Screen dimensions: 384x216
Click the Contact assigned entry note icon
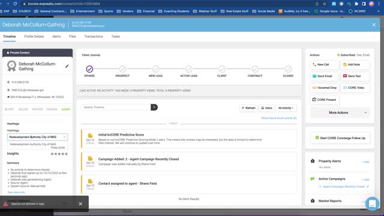point(90,181)
